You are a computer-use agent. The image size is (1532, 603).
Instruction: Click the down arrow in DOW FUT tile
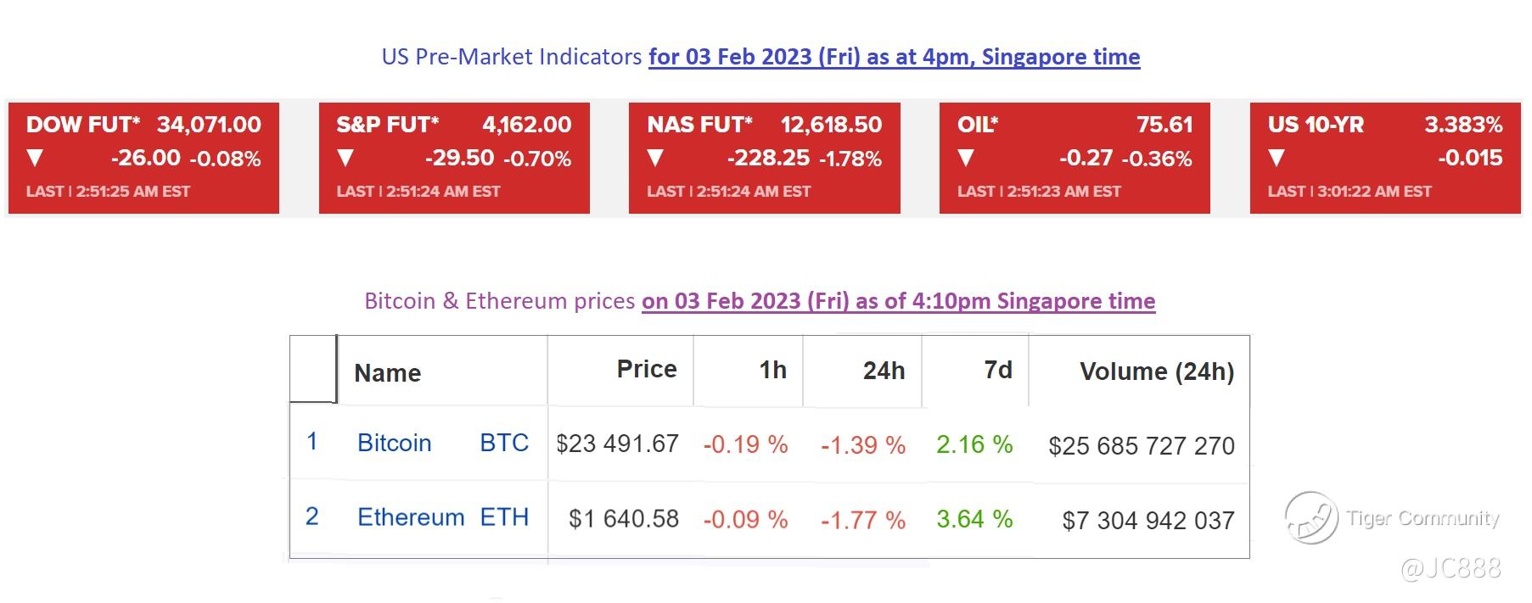coord(35,159)
